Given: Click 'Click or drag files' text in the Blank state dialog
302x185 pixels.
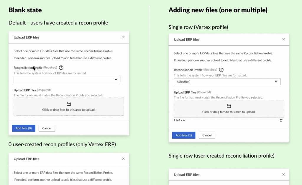Looking at the screenshot, I should click(x=69, y=110).
